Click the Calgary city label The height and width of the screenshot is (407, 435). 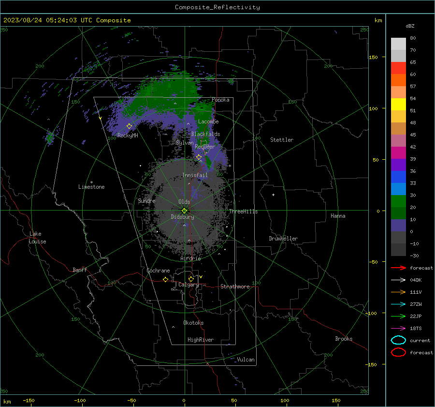[x=188, y=285]
